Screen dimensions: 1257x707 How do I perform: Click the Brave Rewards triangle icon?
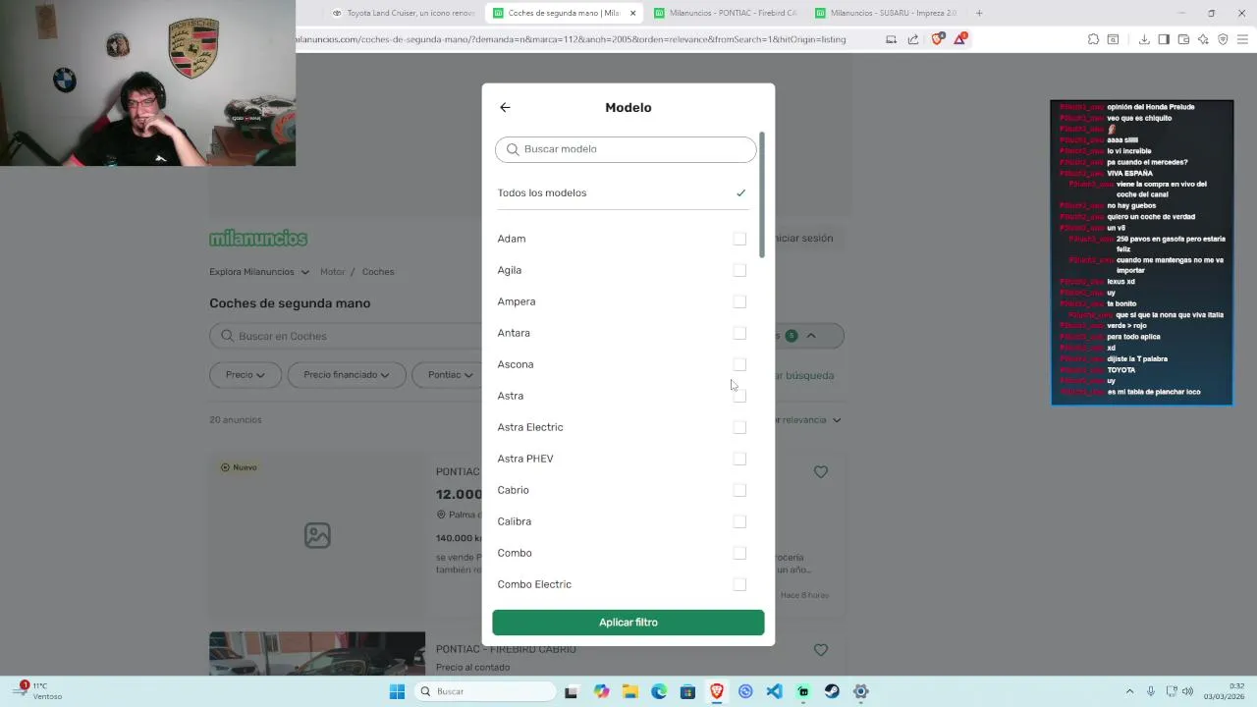click(x=960, y=39)
